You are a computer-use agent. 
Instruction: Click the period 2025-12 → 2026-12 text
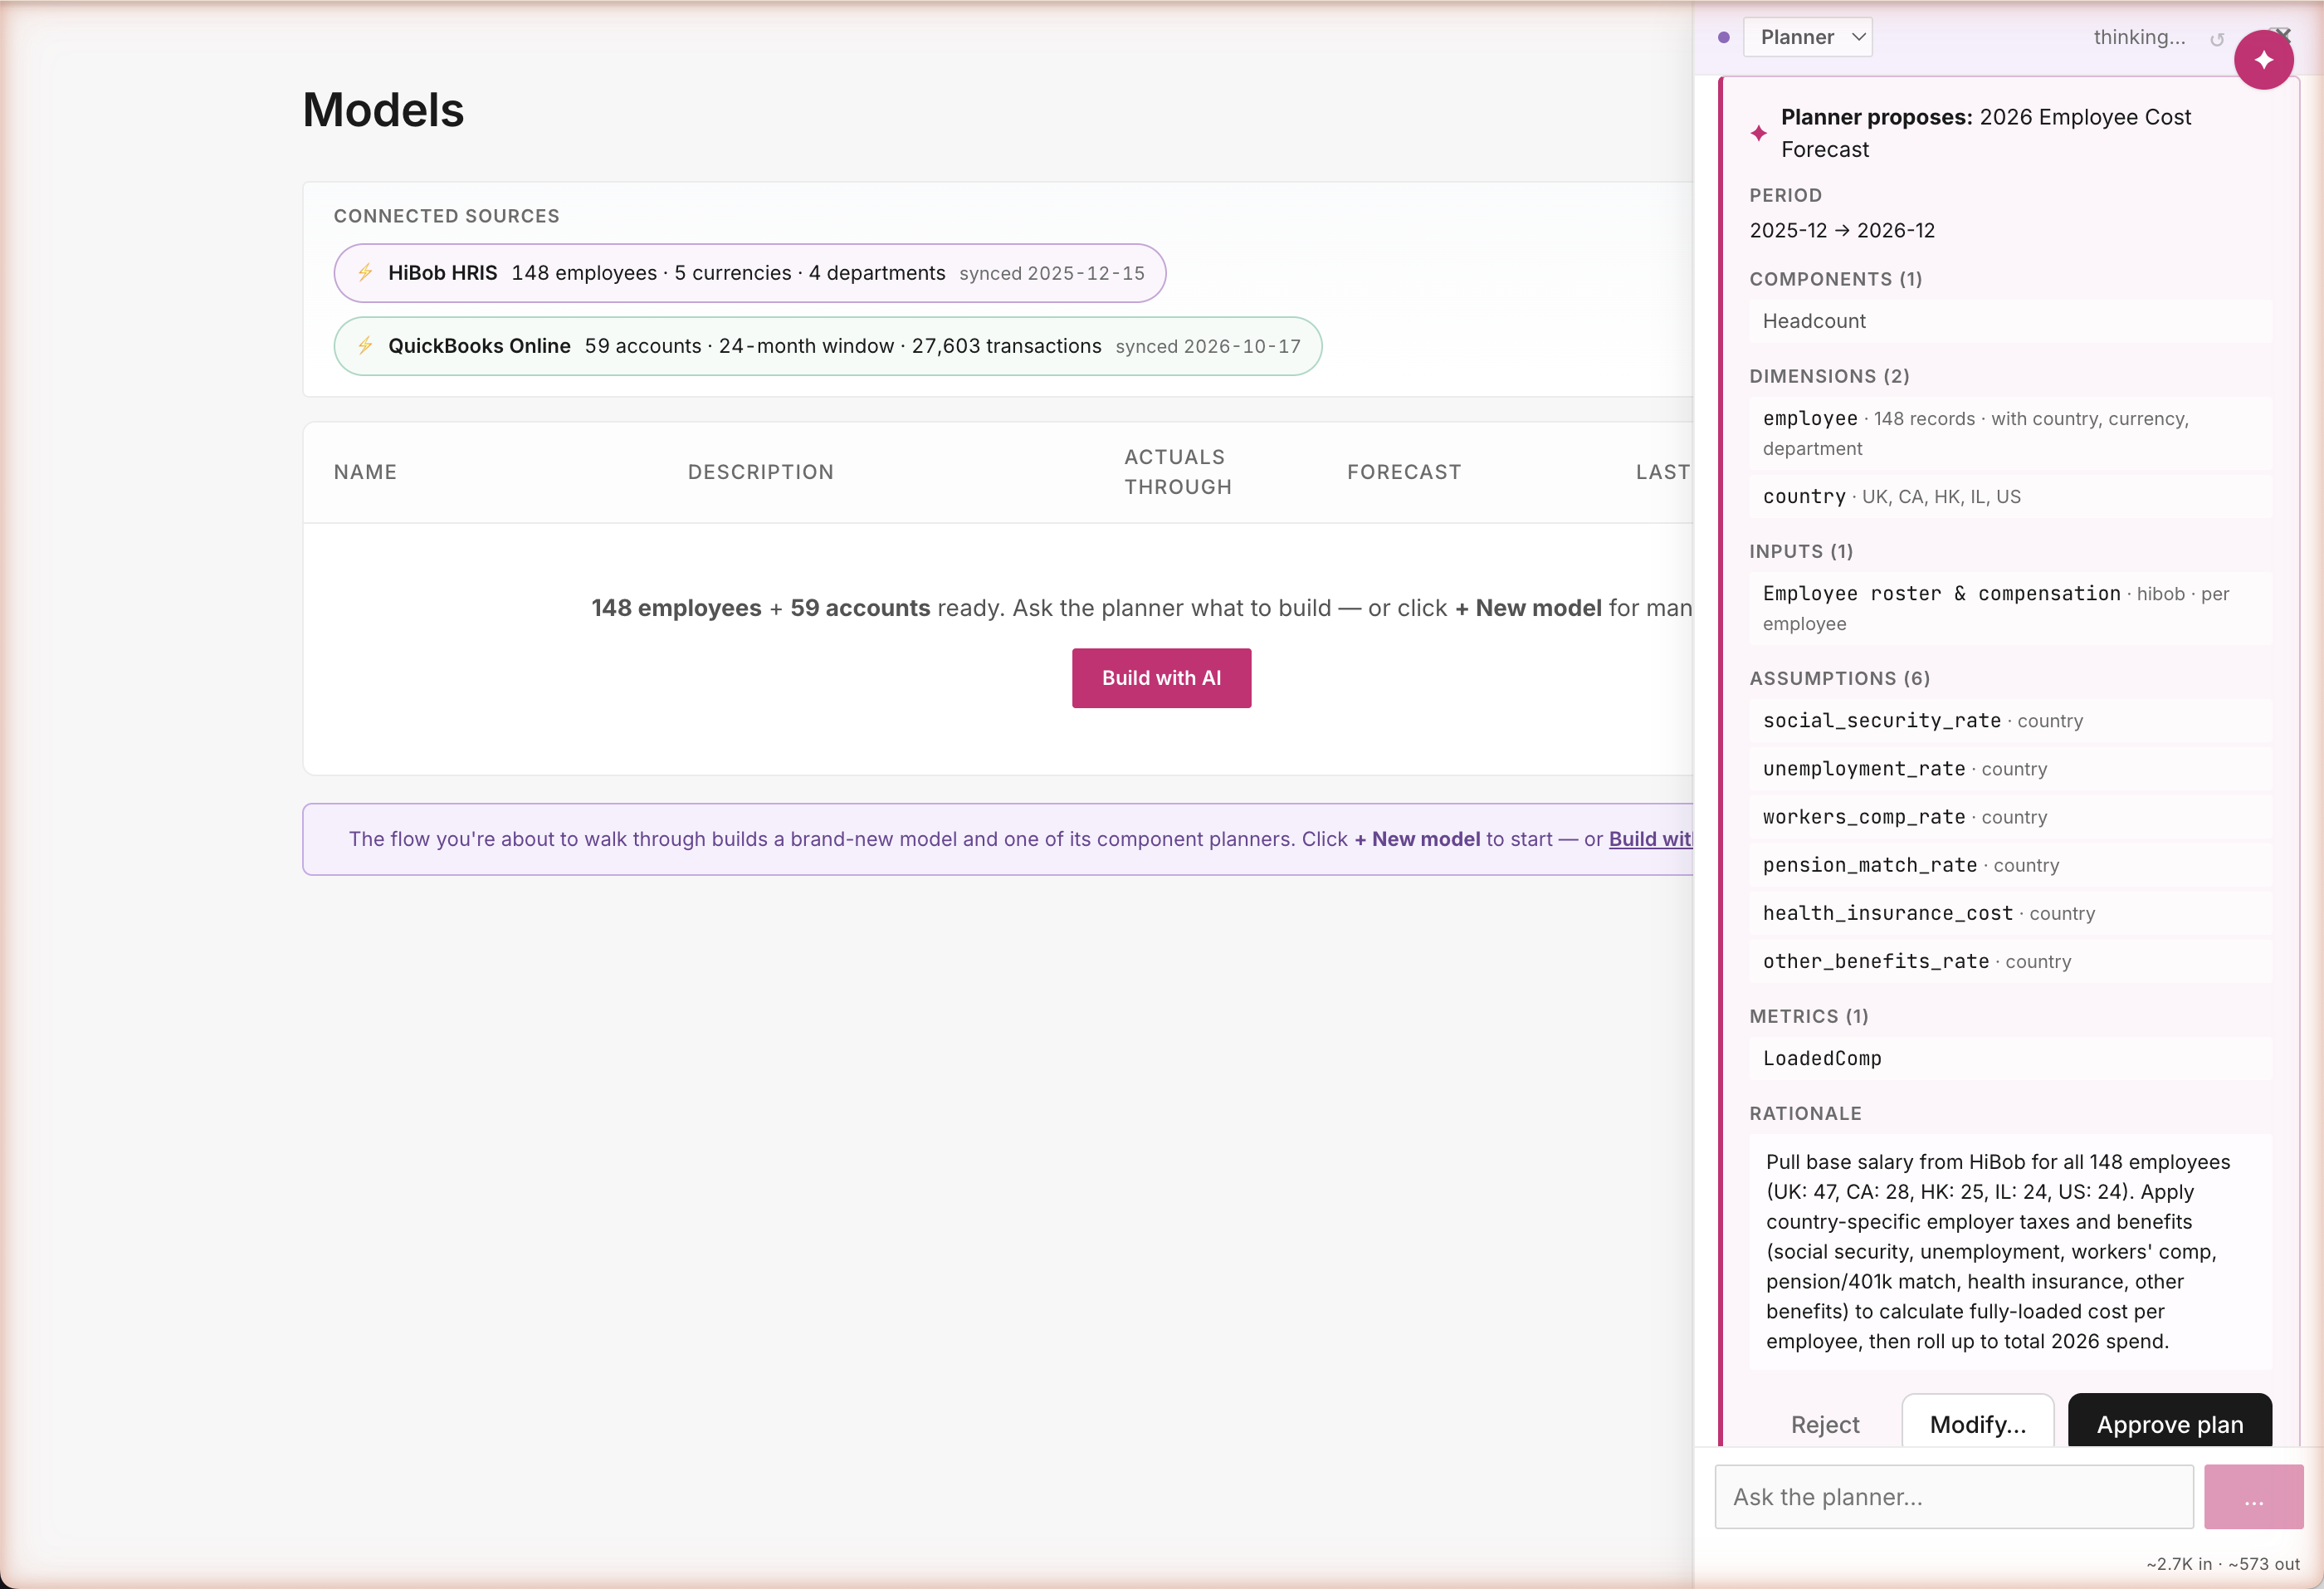click(1841, 229)
